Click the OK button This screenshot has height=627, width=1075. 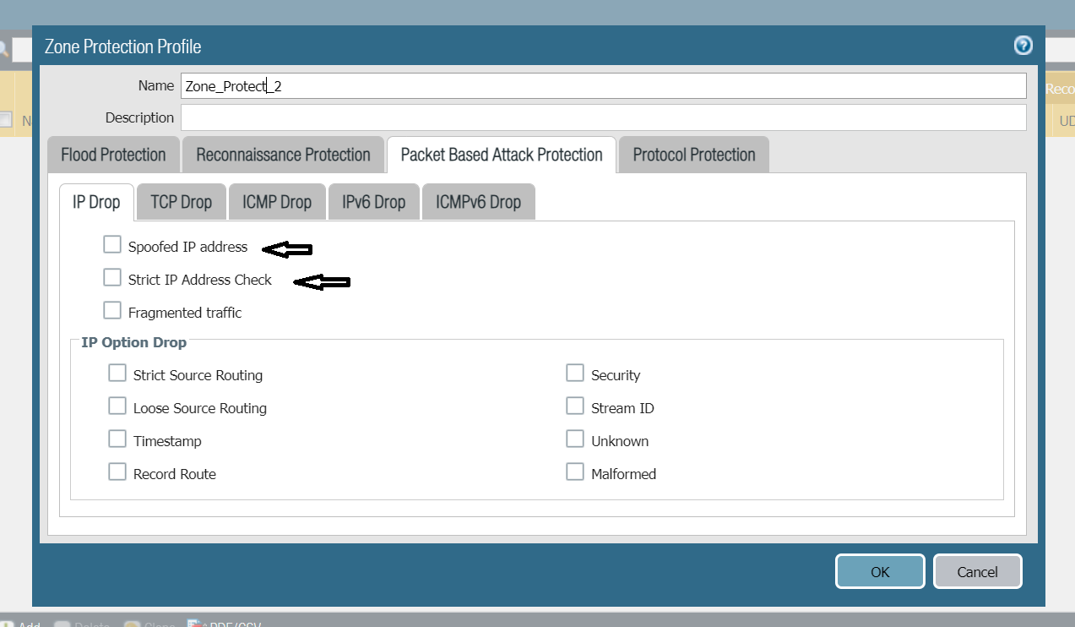879,571
